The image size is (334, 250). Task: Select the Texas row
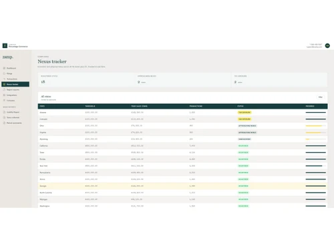[x=182, y=153]
